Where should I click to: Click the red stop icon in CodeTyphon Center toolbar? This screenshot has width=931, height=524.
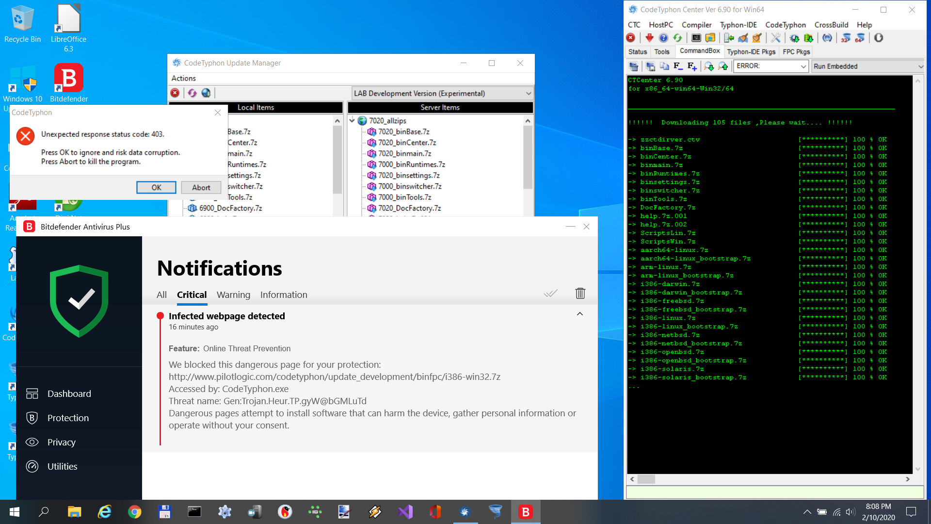(631, 38)
